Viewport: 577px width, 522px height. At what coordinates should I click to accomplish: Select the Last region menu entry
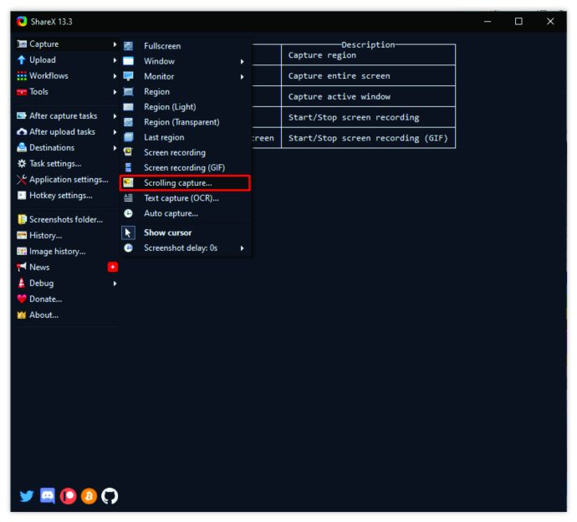pos(186,137)
